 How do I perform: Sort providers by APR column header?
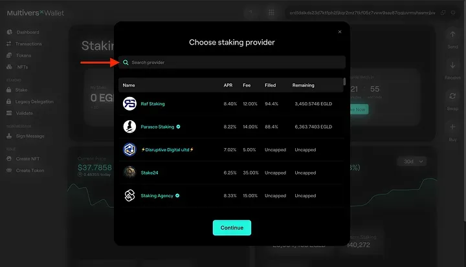tap(228, 85)
